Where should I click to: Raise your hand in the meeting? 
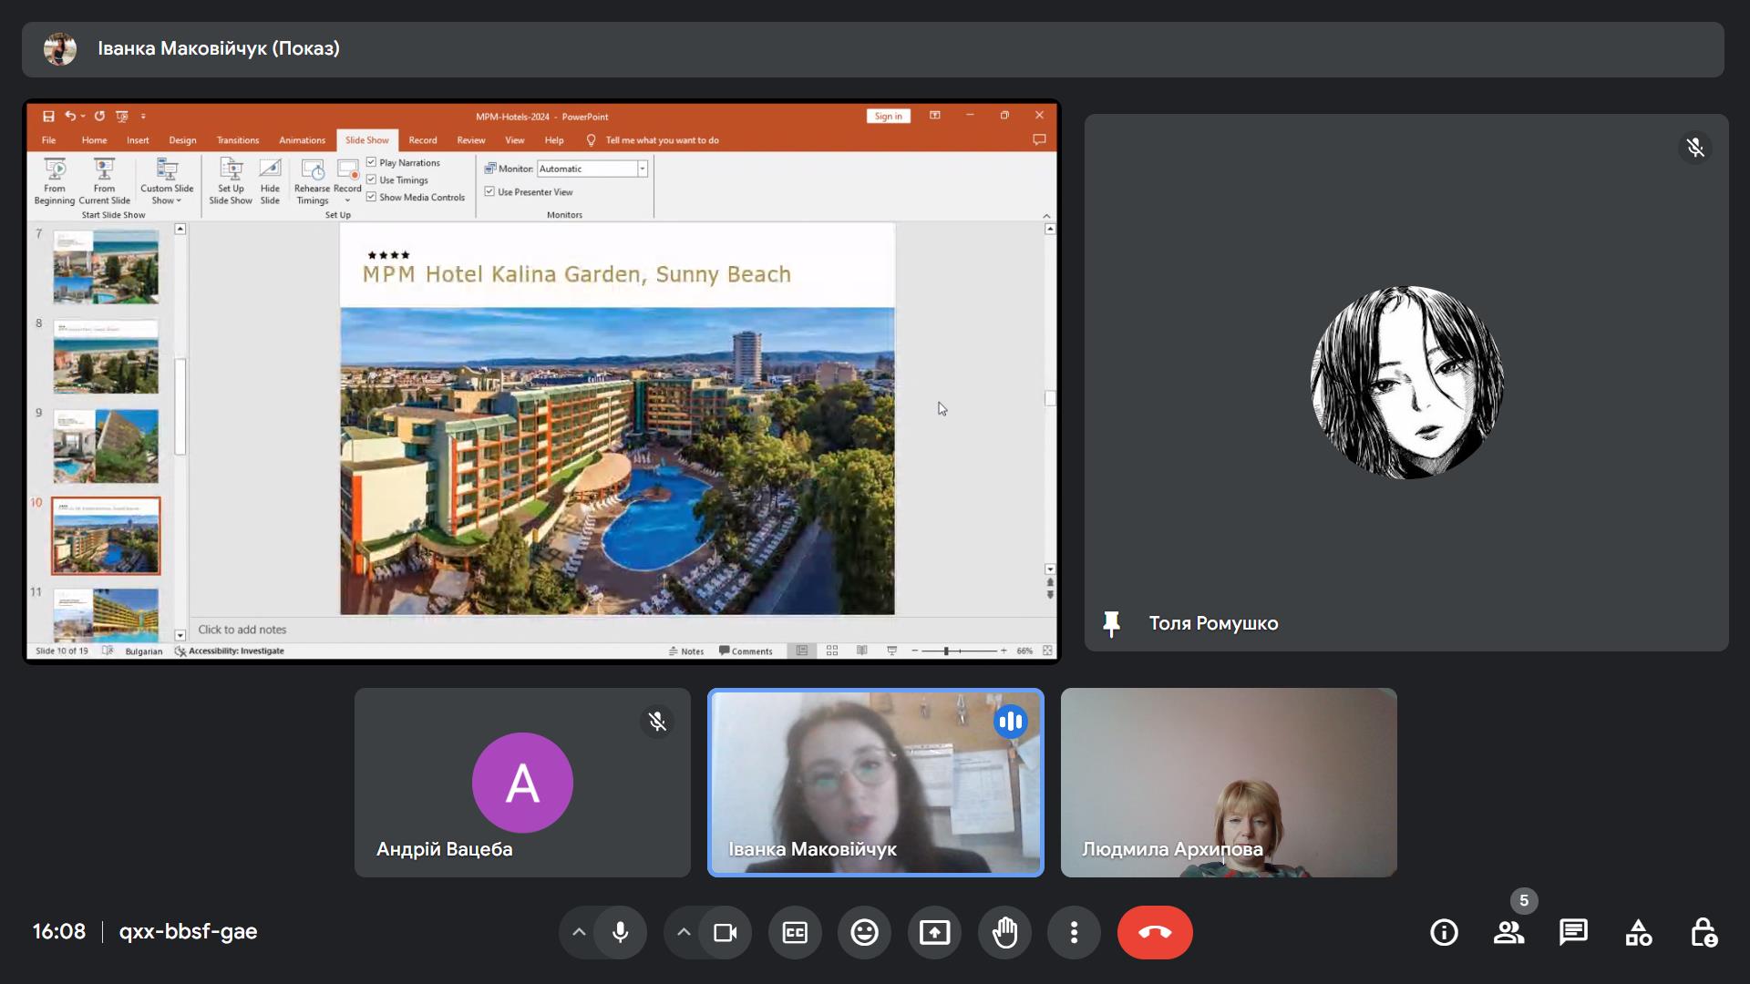(x=1004, y=932)
